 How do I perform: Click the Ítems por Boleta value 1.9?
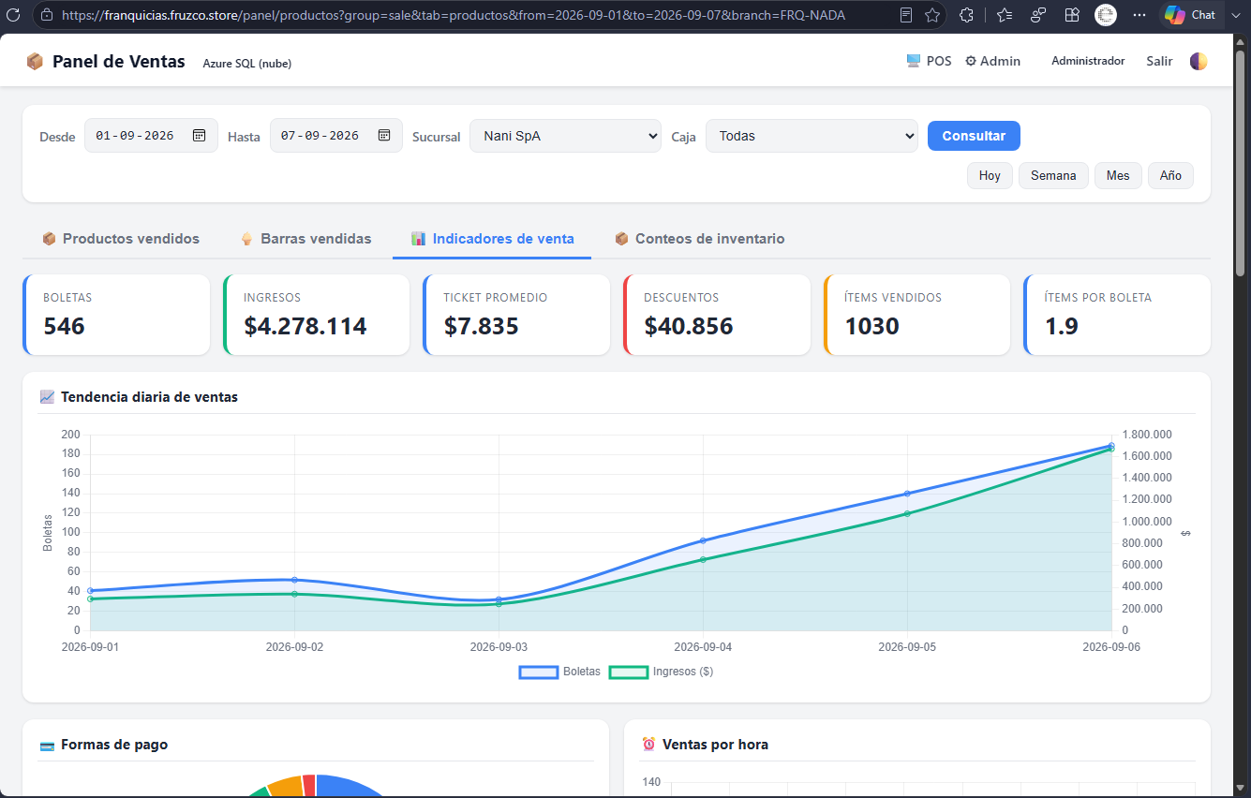coord(1061,326)
